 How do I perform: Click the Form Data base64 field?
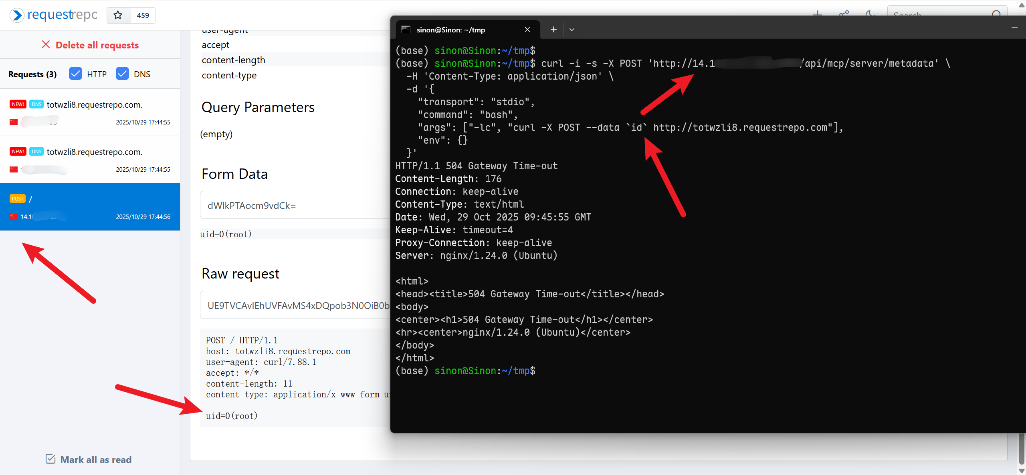[x=295, y=205]
